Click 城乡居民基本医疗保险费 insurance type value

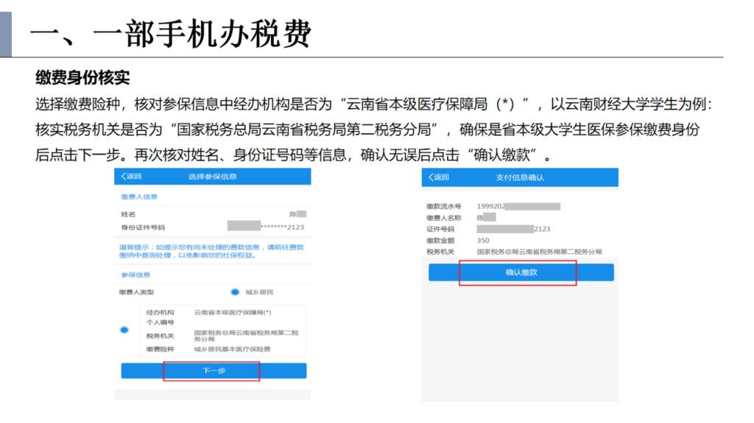(x=227, y=349)
